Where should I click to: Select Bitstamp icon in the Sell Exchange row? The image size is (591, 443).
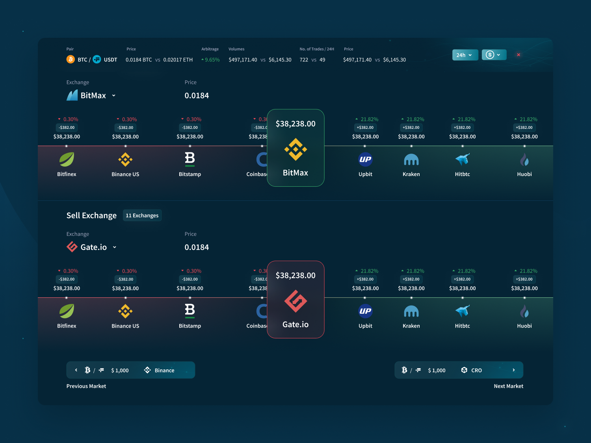coord(190,311)
